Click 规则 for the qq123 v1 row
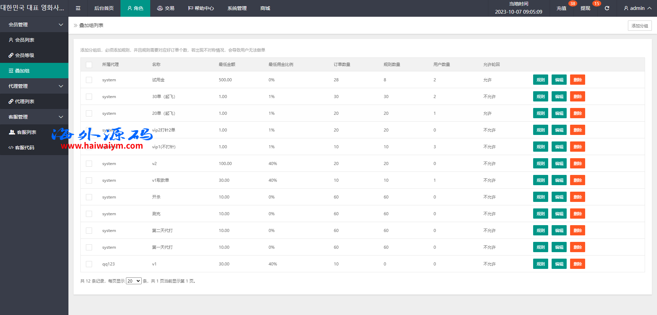This screenshot has height=315, width=657. (x=540, y=264)
